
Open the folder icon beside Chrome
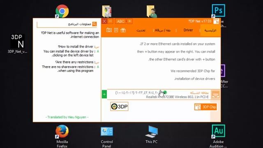coord(107,11)
